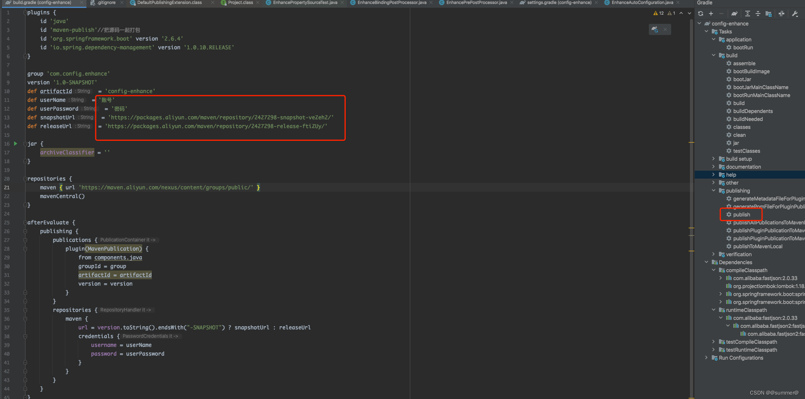Close the Project.class tab
Image resolution: width=805 pixels, height=399 pixels.
(258, 2)
